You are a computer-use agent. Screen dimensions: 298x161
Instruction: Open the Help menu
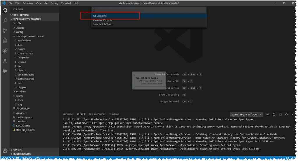point(77,3)
